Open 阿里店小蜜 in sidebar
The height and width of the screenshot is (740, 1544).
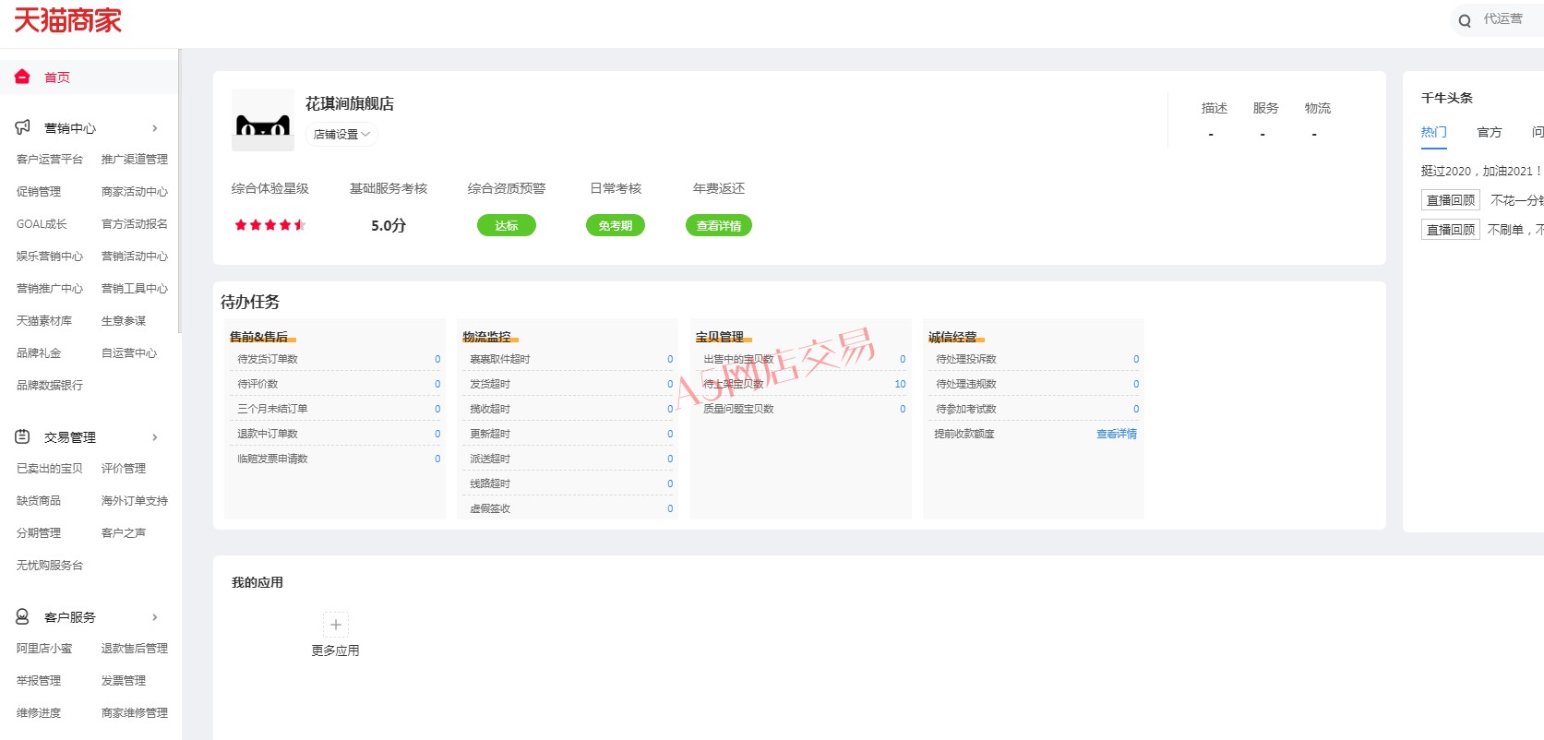point(44,649)
